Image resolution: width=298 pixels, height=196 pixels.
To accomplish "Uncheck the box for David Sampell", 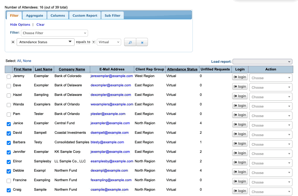I will click(9, 133).
